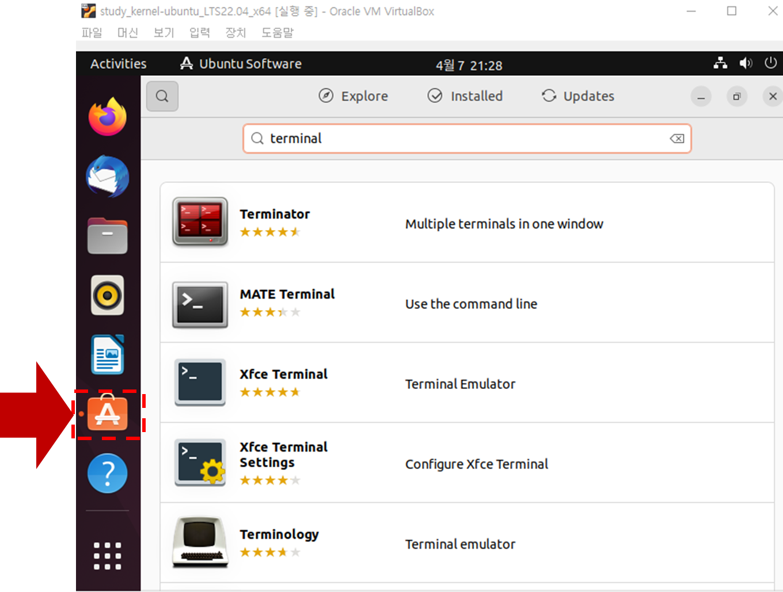
Task: Switch to the Explore tab
Action: [354, 96]
